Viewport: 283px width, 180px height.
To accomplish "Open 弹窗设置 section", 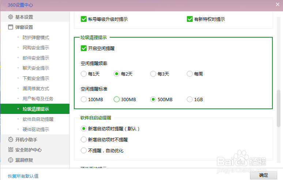I will coord(35,27).
